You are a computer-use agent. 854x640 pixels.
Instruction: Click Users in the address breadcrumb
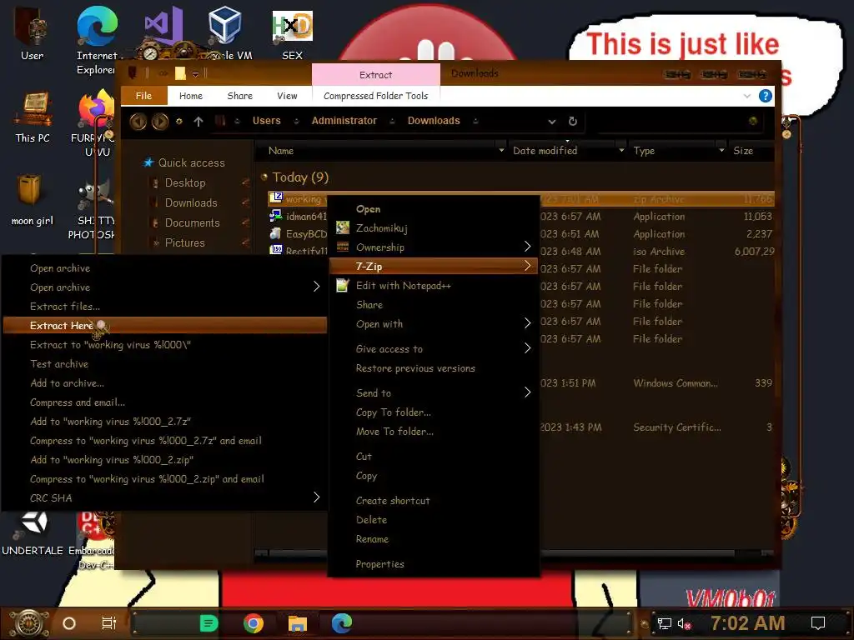pyautogui.click(x=266, y=121)
